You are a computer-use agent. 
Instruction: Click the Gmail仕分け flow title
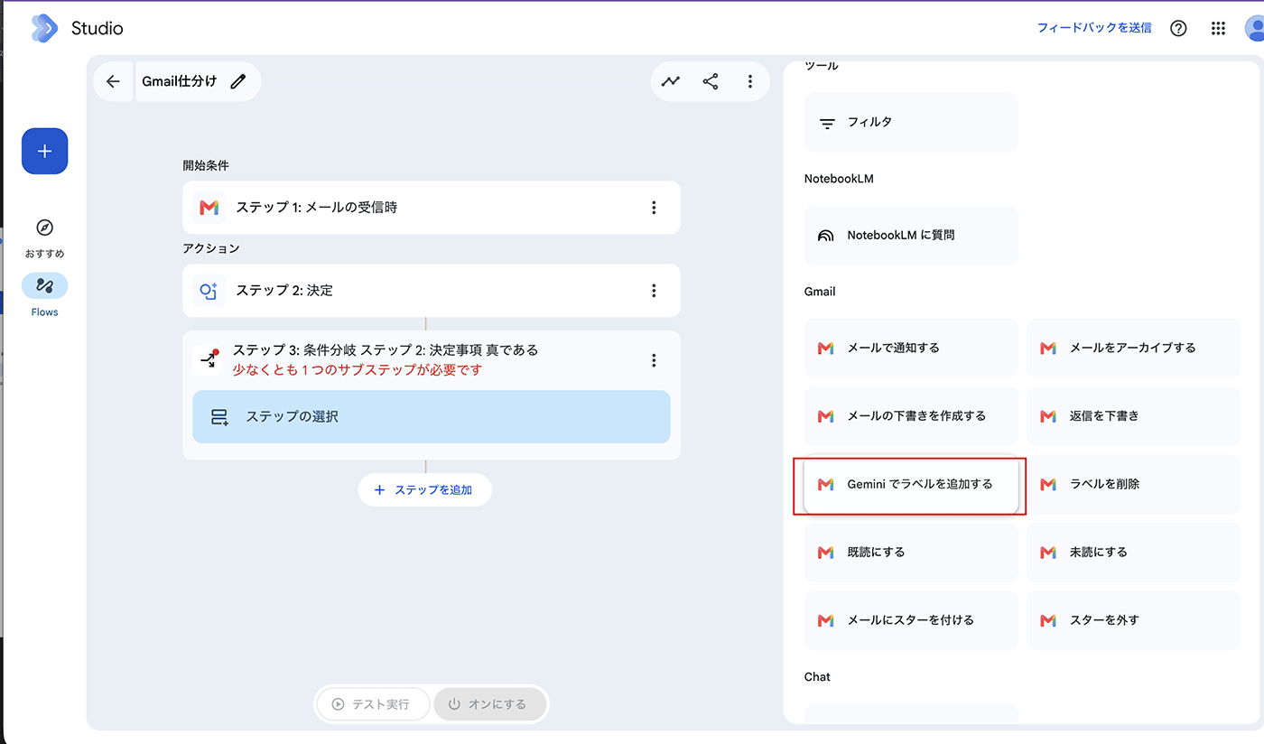pos(180,81)
